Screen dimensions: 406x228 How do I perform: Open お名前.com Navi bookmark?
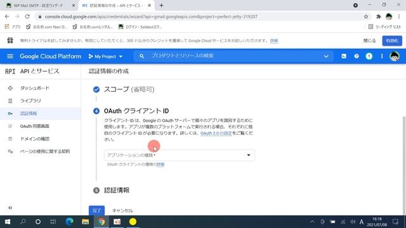tap(46, 27)
